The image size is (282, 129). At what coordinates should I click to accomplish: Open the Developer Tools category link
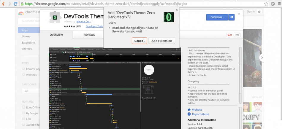tap(94, 26)
